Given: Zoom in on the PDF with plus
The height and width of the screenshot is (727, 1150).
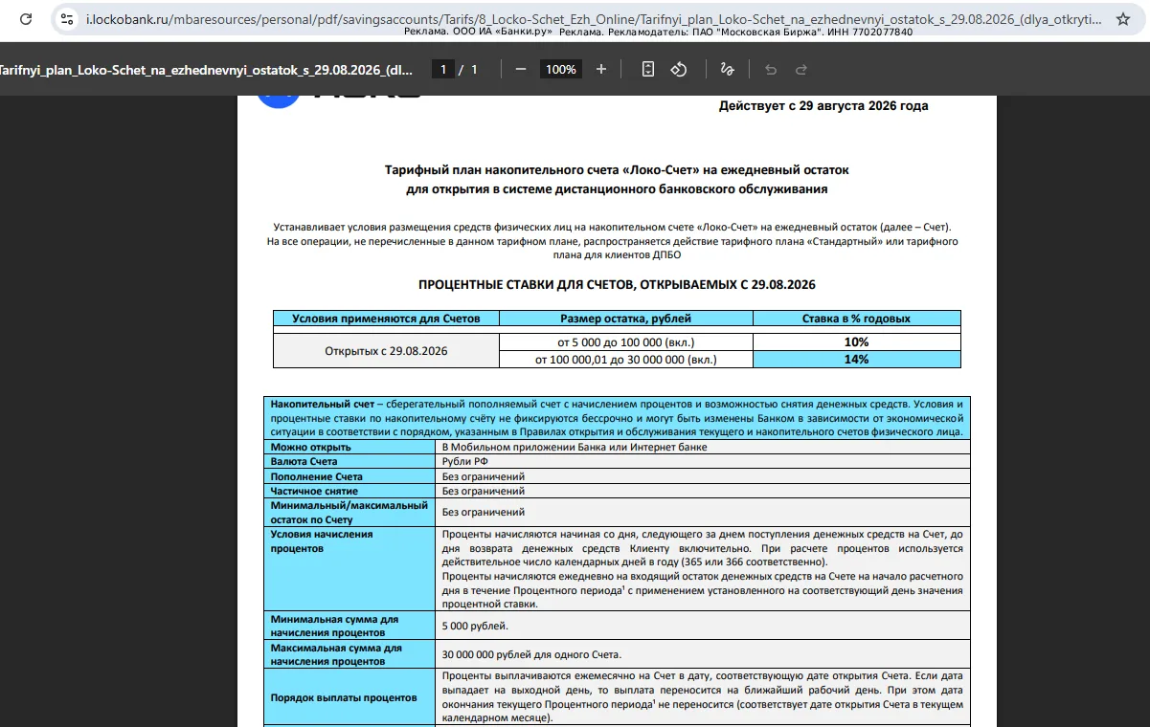Looking at the screenshot, I should 601,69.
